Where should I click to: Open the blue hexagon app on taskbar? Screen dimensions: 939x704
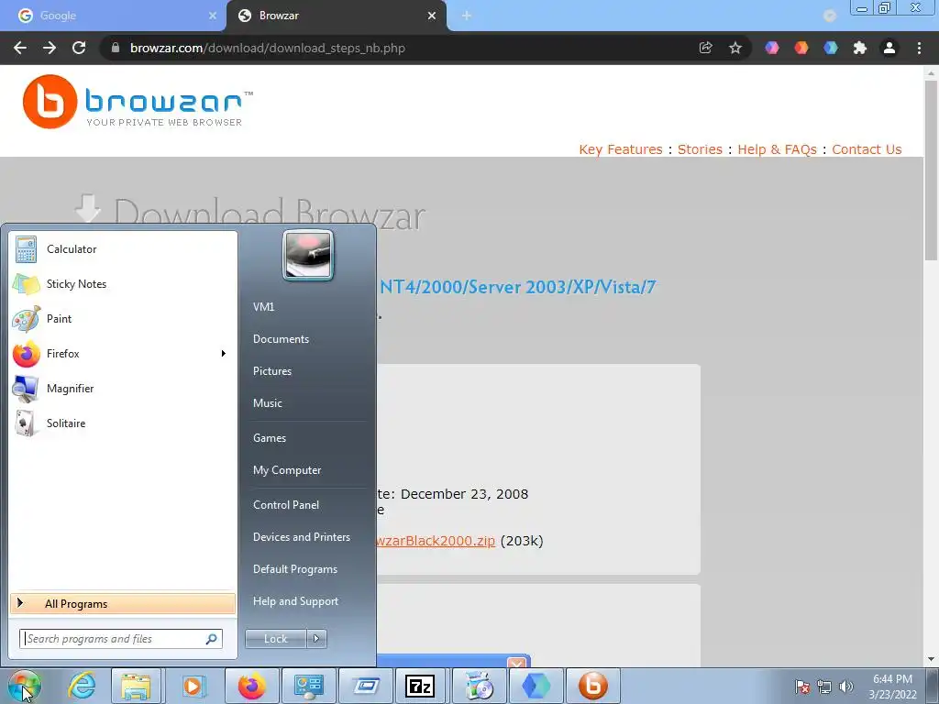(536, 686)
